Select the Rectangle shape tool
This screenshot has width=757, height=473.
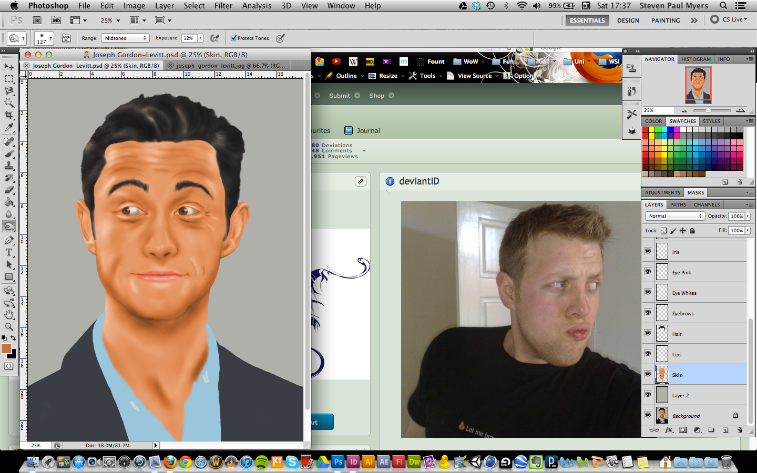[x=9, y=276]
